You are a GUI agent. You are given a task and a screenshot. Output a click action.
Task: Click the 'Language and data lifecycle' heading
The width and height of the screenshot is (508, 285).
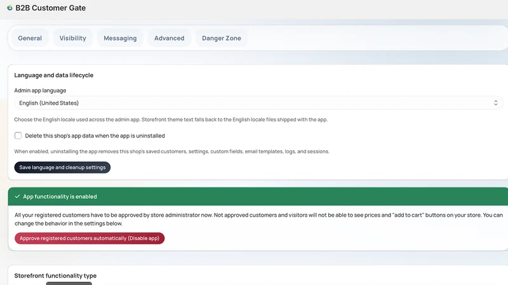point(54,75)
